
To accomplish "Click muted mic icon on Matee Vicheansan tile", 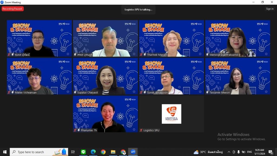I will 9,93.
